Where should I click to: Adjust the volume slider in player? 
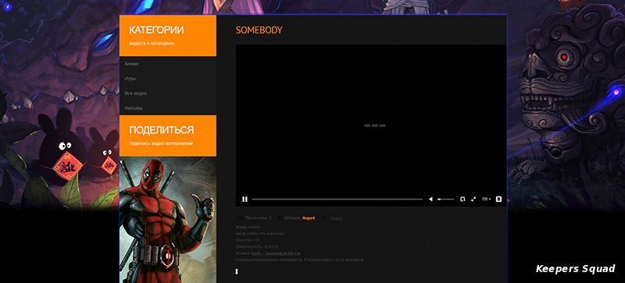445,199
